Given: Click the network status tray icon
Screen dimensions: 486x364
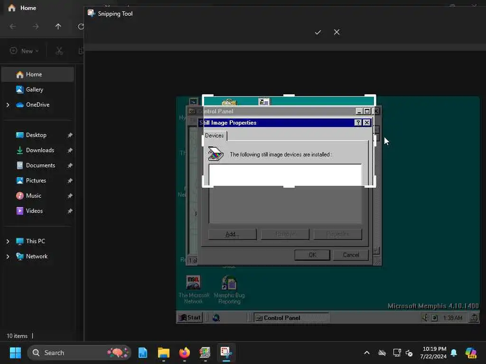Looking at the screenshot, I should pos(397,353).
